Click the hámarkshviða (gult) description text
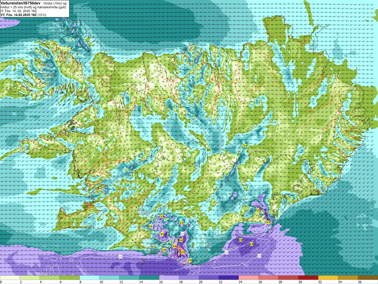This screenshot has height=284, width=378. [51, 7]
